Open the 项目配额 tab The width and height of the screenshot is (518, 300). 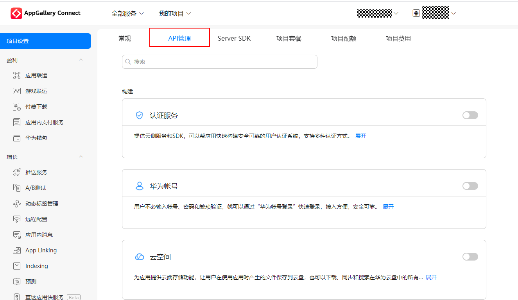click(x=344, y=38)
